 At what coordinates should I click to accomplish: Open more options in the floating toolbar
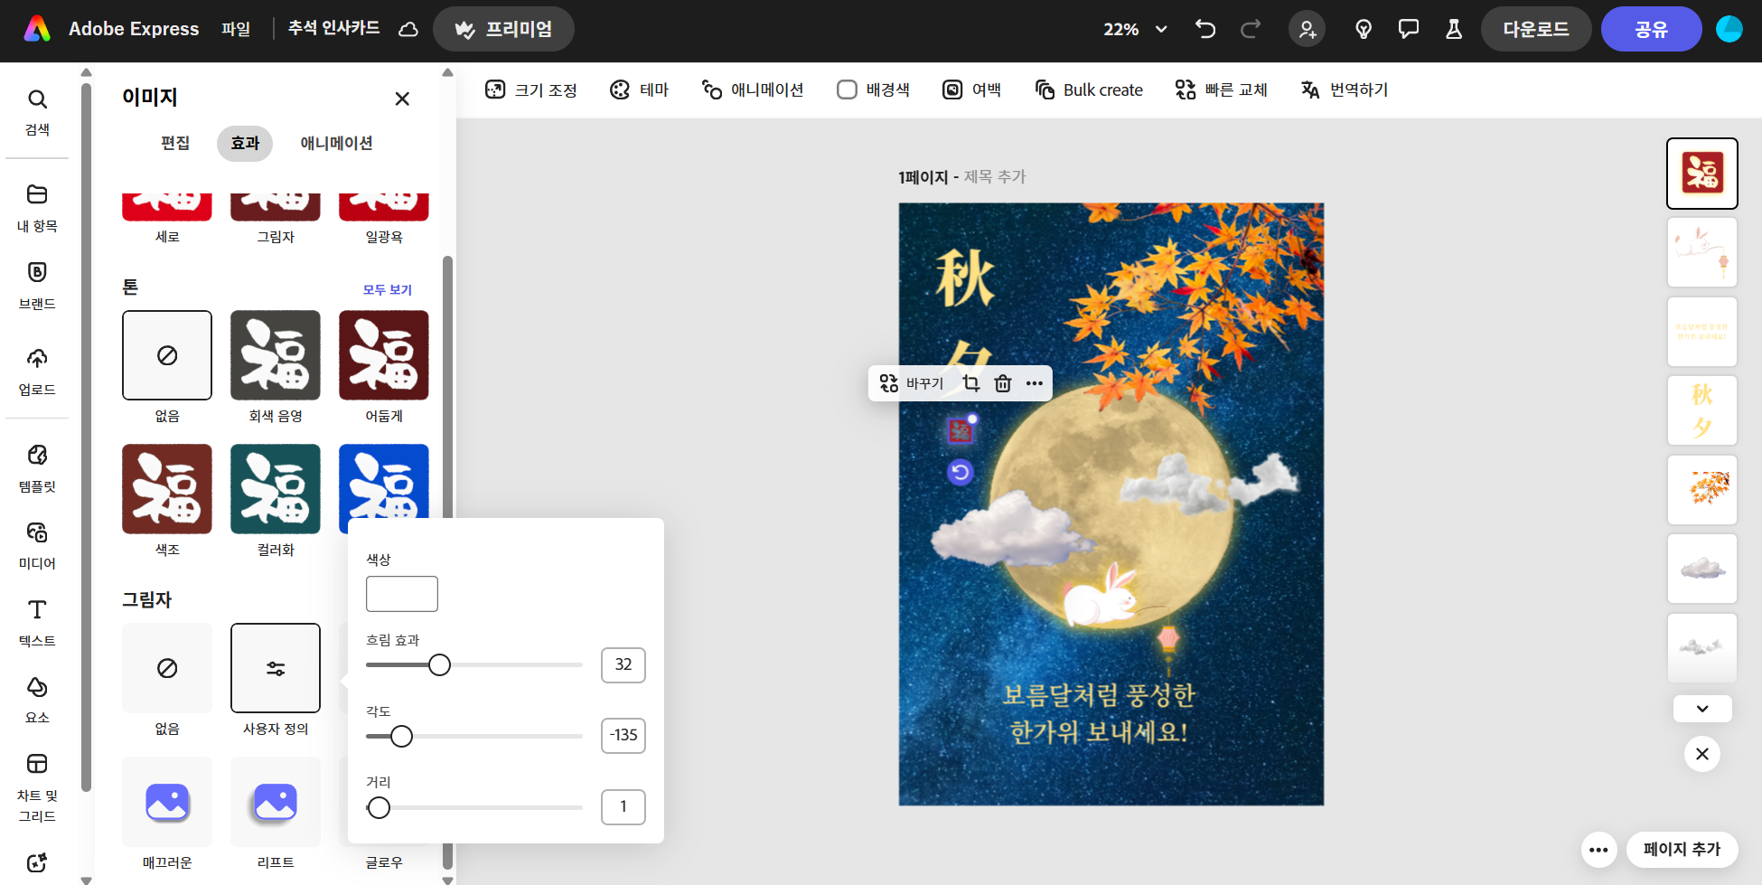[x=1035, y=383]
